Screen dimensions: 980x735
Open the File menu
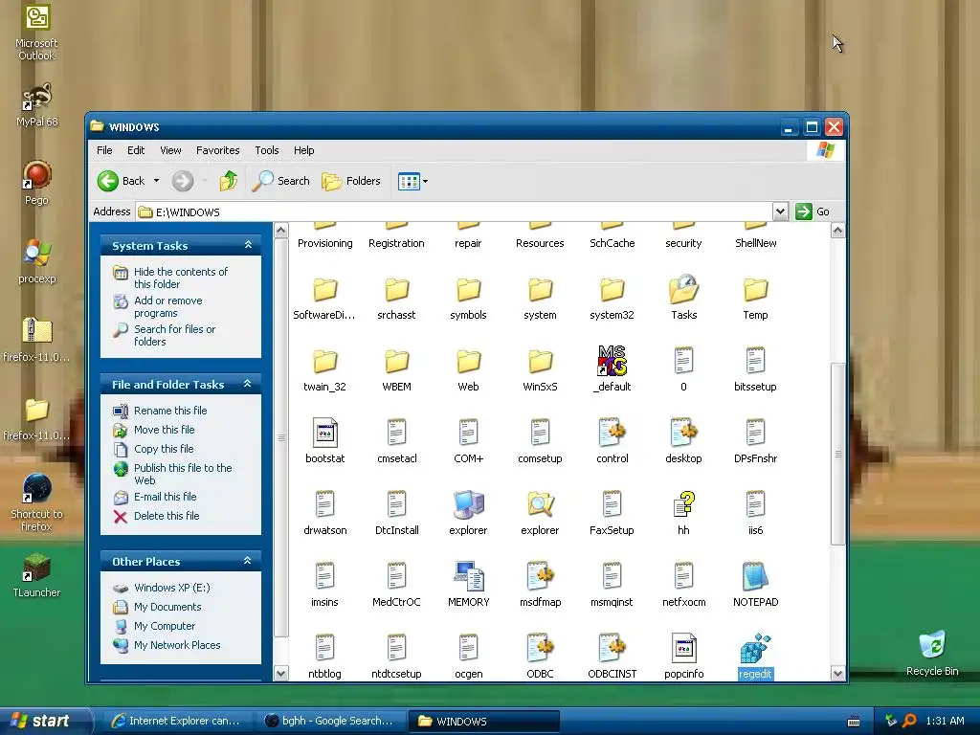pos(104,150)
